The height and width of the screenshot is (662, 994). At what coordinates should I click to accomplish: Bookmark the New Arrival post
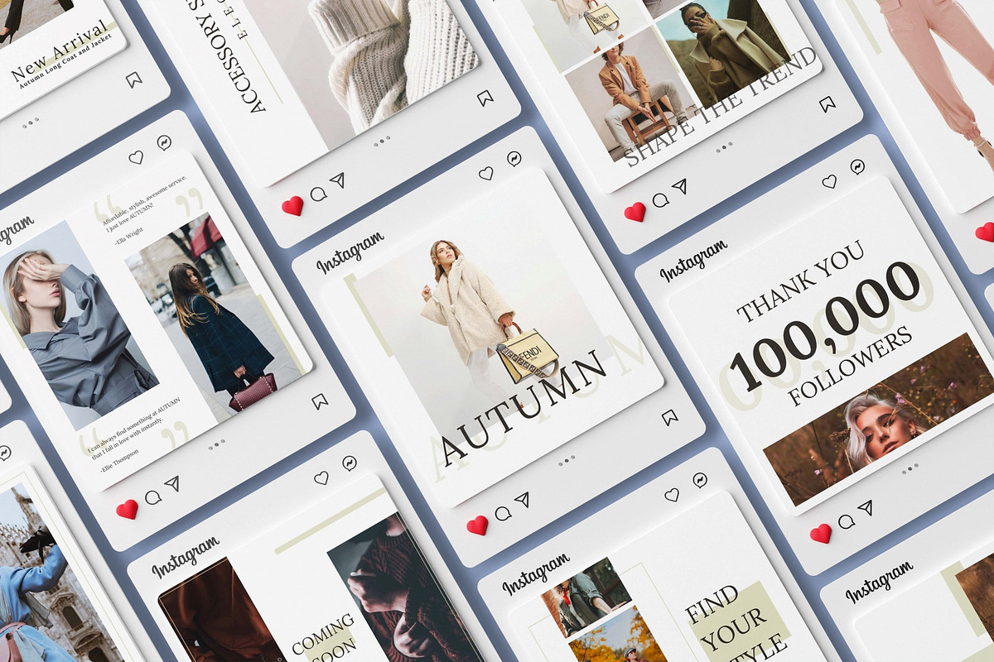pos(134,79)
